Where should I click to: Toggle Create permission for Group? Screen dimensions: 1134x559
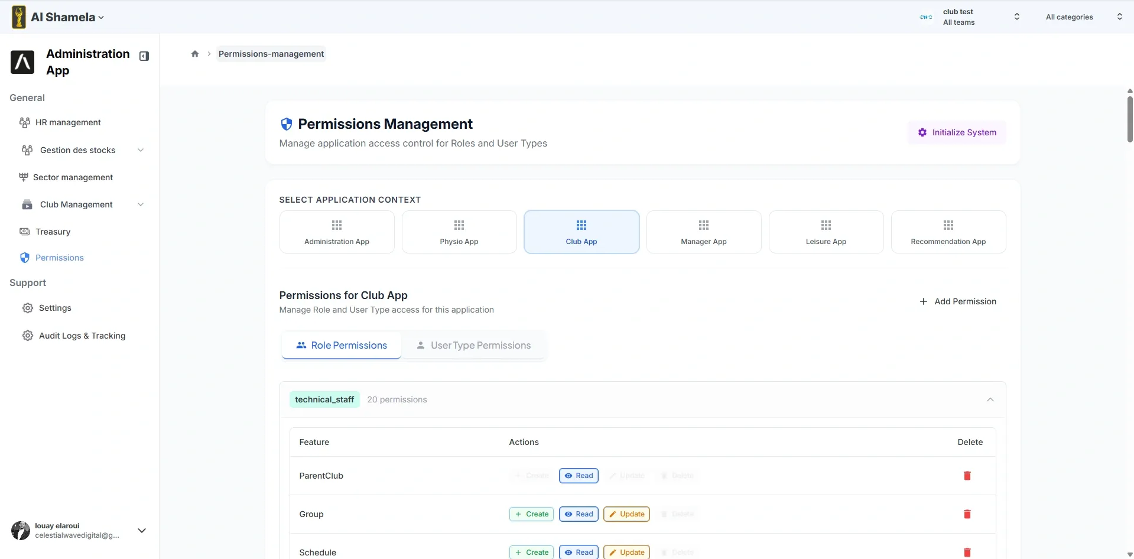[x=531, y=514]
